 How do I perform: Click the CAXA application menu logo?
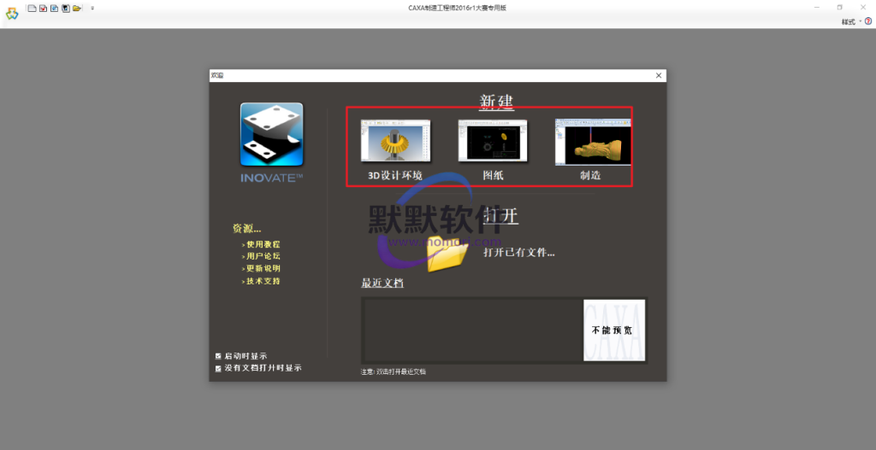(x=11, y=14)
